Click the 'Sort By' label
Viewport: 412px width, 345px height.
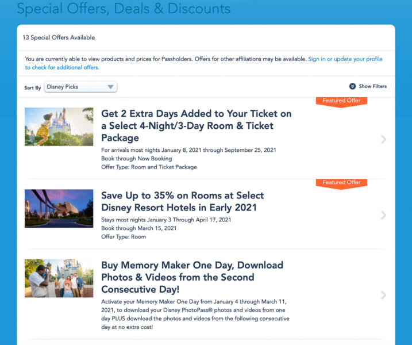point(33,87)
